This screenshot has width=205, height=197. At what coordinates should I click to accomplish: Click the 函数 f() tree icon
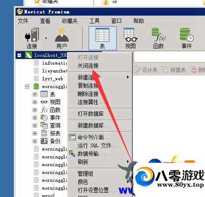coord(44,110)
